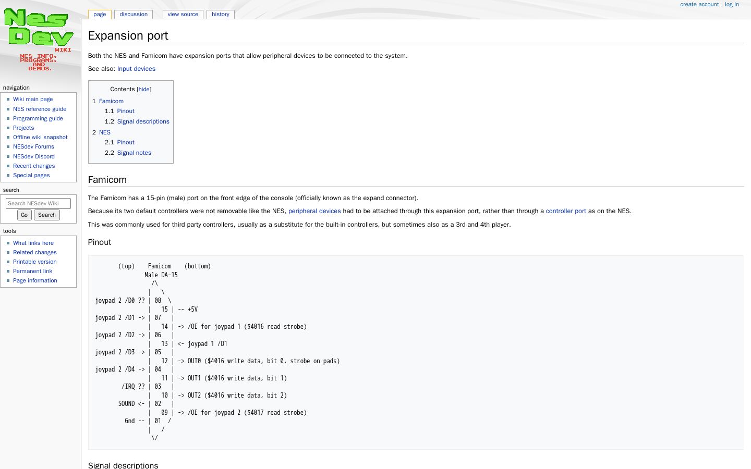The height and width of the screenshot is (469, 751).
Task: Go to Projects page
Action: 23,128
